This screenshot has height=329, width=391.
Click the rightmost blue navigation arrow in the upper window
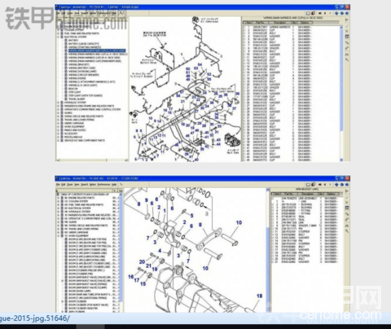tap(347, 13)
